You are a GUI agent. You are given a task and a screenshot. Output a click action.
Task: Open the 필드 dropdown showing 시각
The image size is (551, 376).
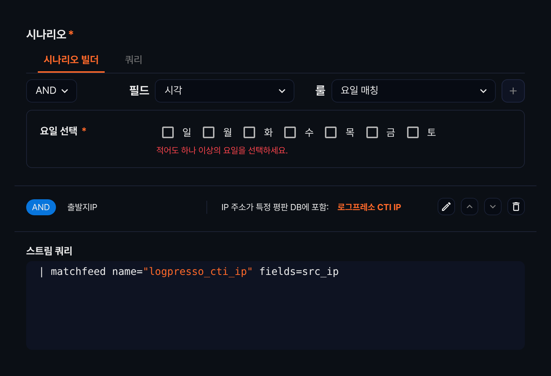click(225, 91)
